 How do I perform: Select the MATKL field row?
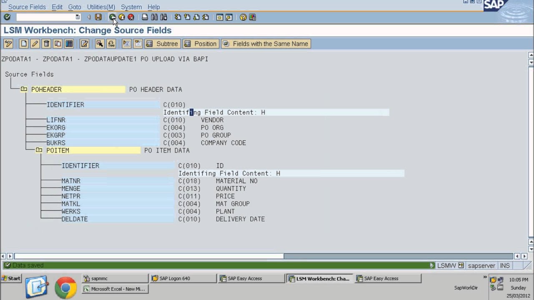pyautogui.click(x=118, y=203)
